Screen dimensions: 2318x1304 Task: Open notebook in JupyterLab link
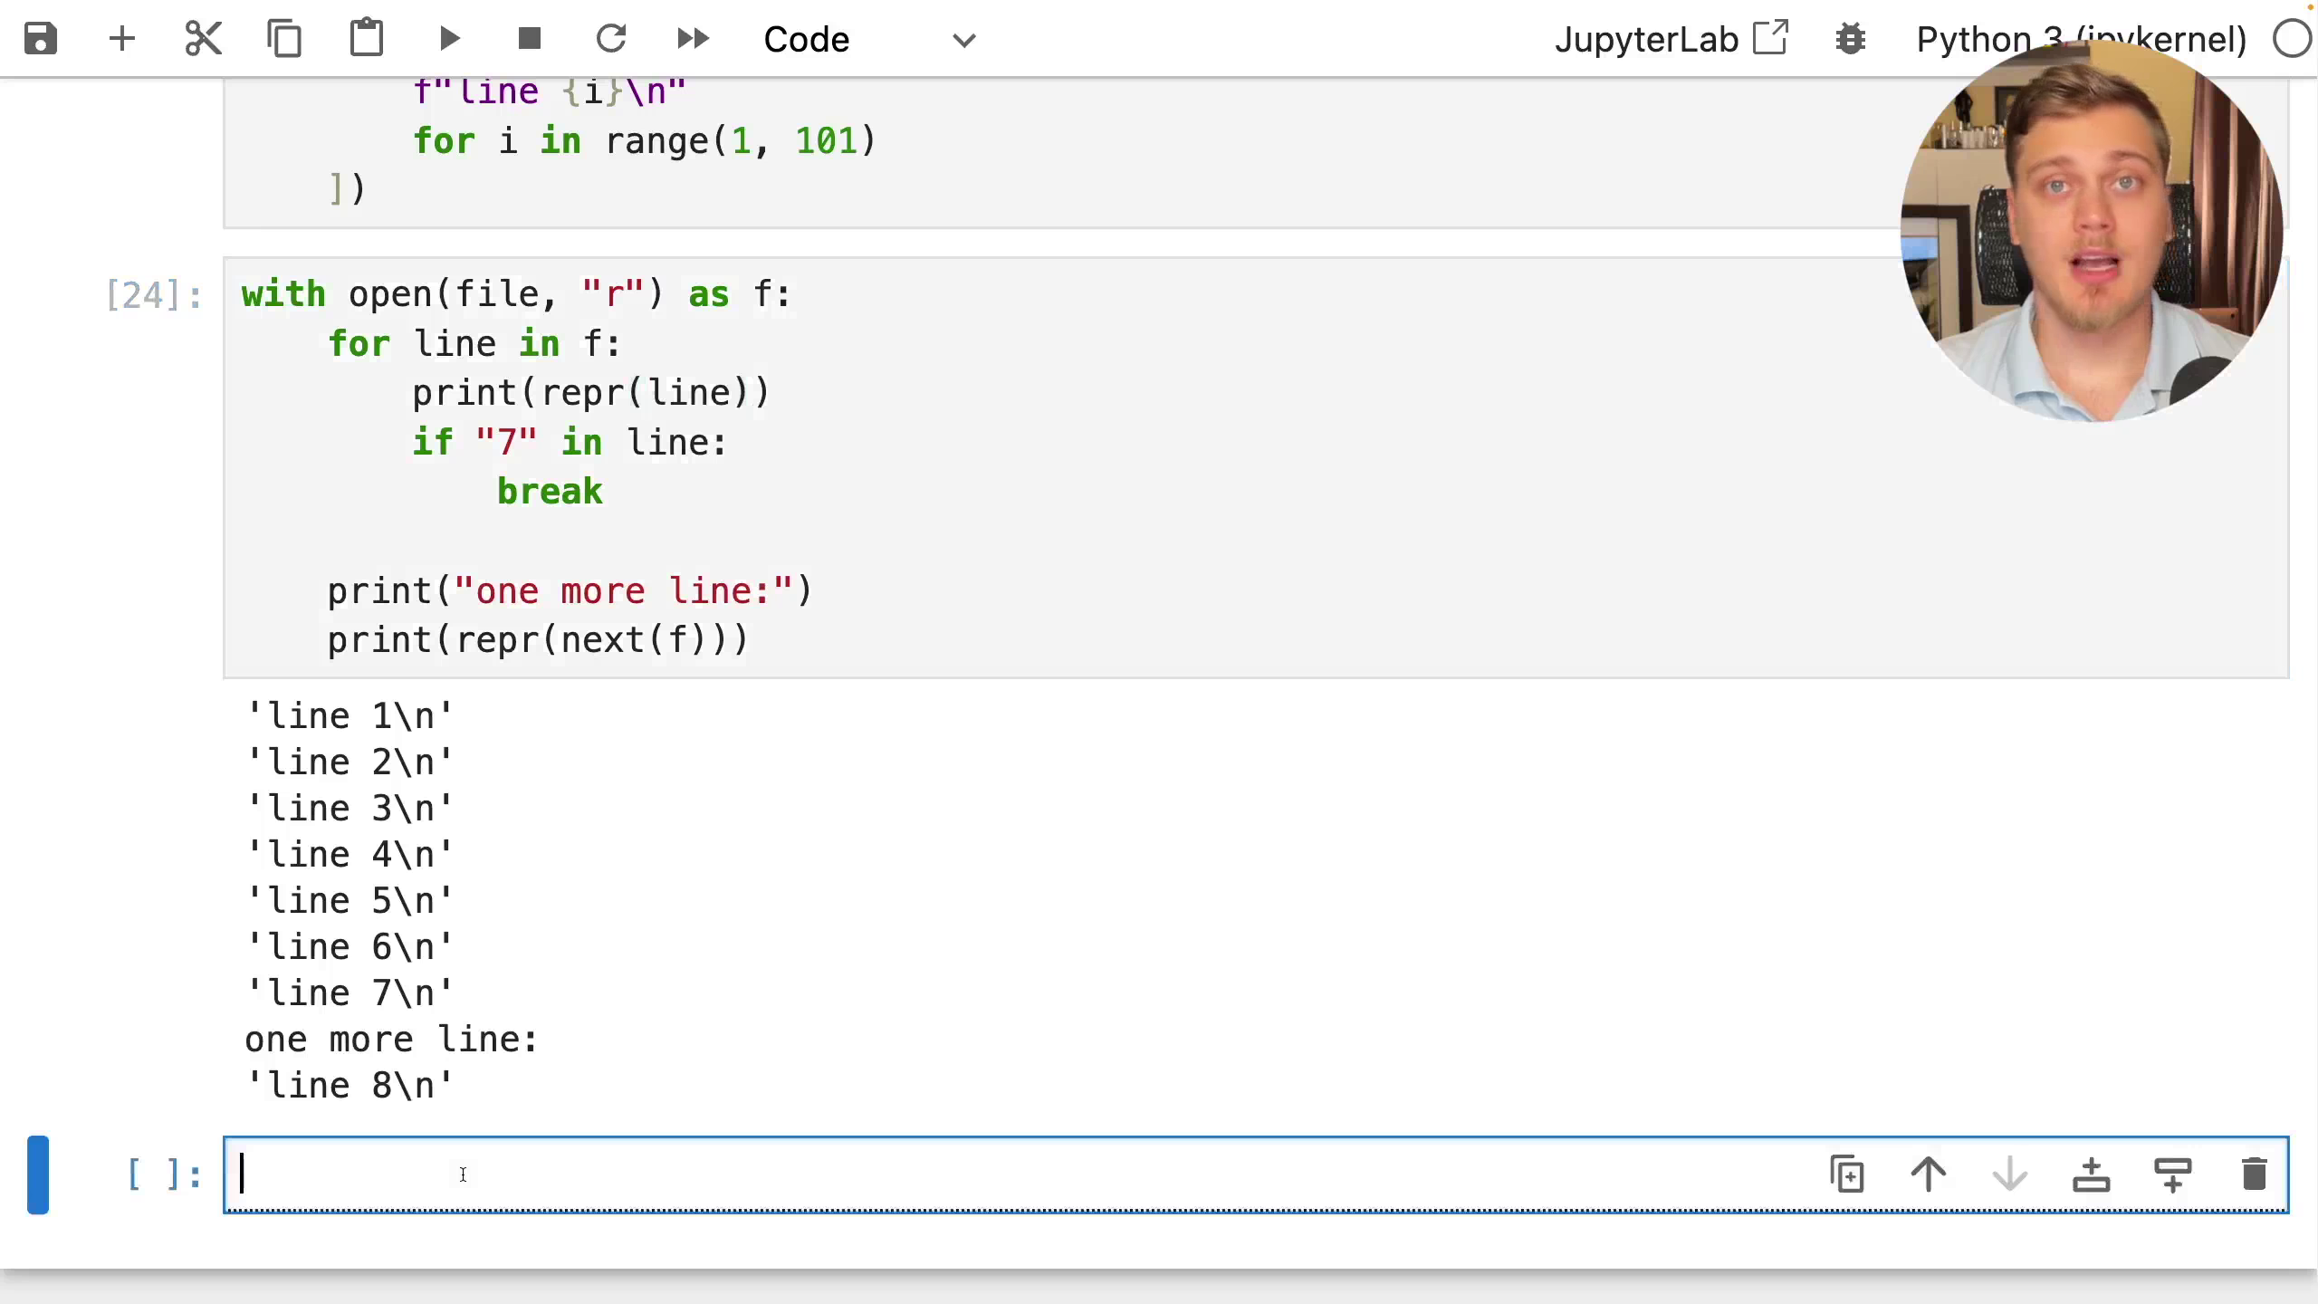(x=1671, y=39)
